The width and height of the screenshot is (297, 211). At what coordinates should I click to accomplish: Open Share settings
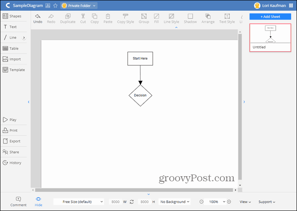(x=11, y=152)
